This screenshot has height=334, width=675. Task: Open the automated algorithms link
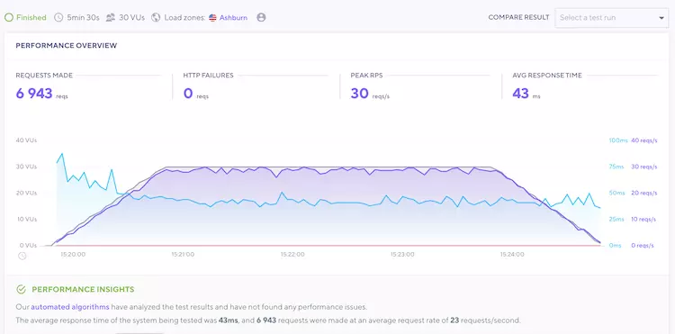pos(70,307)
